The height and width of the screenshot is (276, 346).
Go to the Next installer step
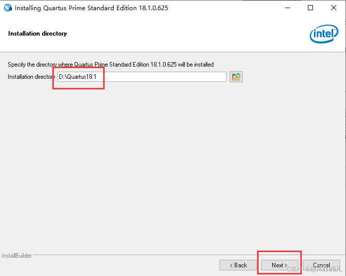click(x=279, y=265)
